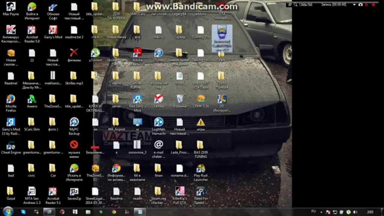This screenshot has width=384, height=216.
Task: Open the osnovnoe_3 archive
Action: pyautogui.click(x=137, y=147)
